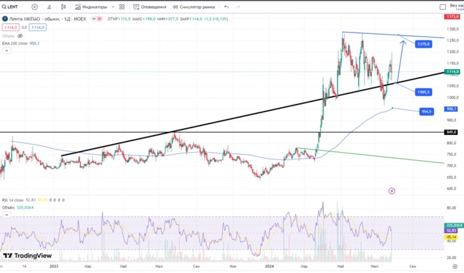
Task: Open the LENT symbol search
Action: 10,7
